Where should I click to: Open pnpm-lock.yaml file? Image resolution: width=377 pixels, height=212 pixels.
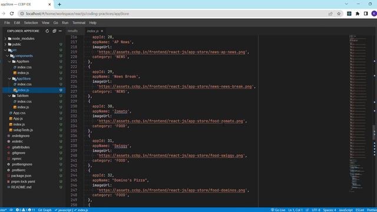[x=23, y=181]
